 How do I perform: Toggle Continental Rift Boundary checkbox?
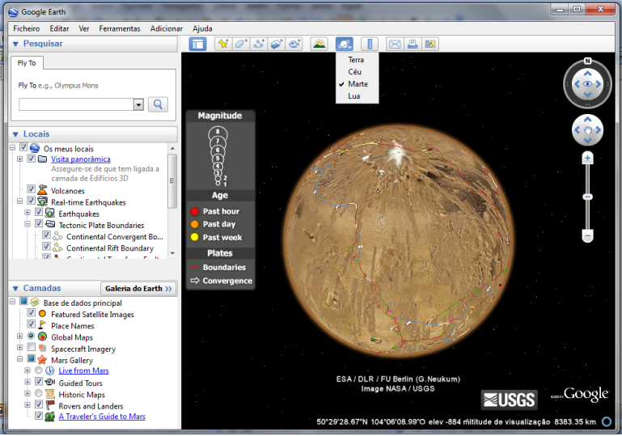point(46,247)
